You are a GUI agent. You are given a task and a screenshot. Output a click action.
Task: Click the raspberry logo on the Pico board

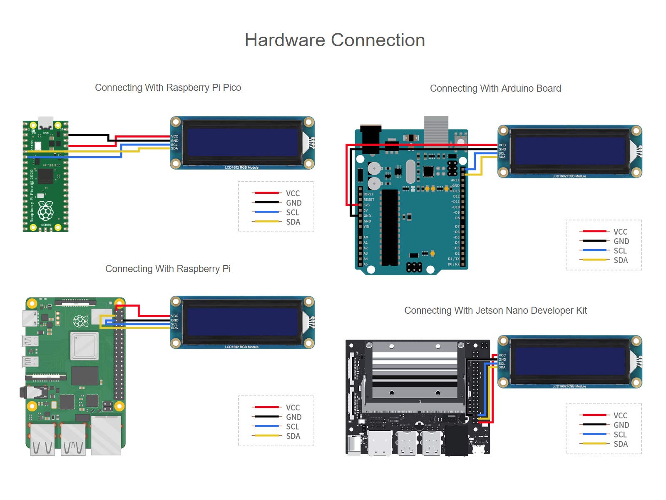46,210
